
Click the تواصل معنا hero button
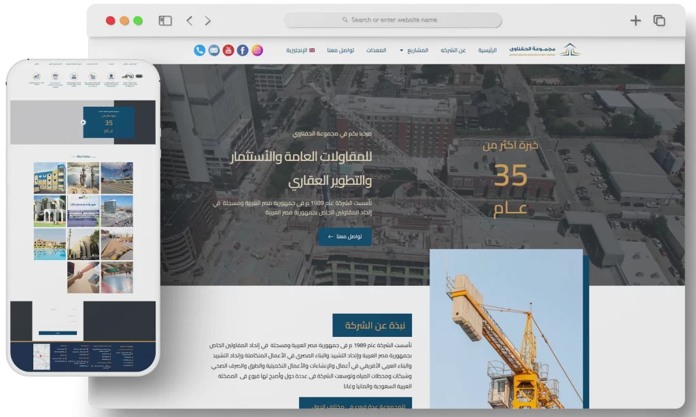[x=345, y=238]
